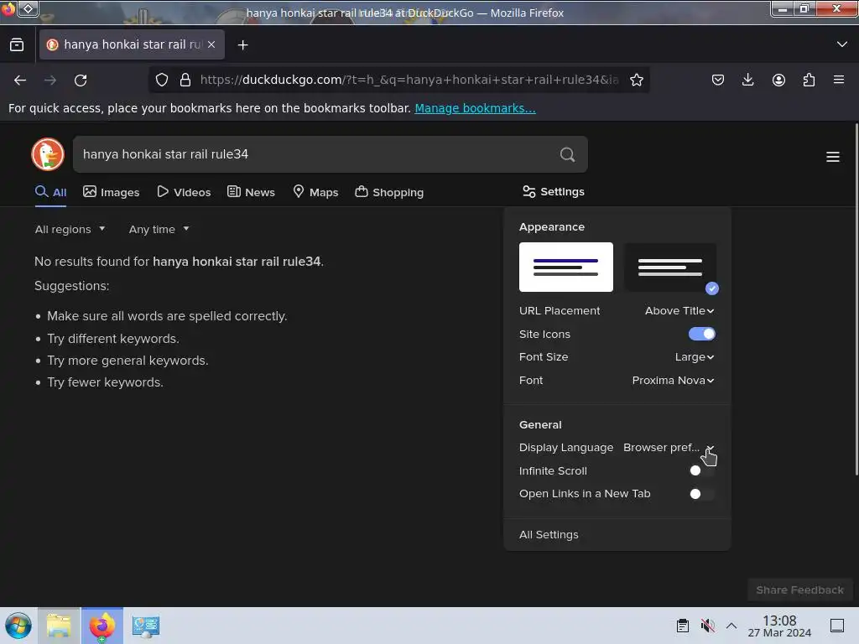Reload the current page

click(81, 80)
